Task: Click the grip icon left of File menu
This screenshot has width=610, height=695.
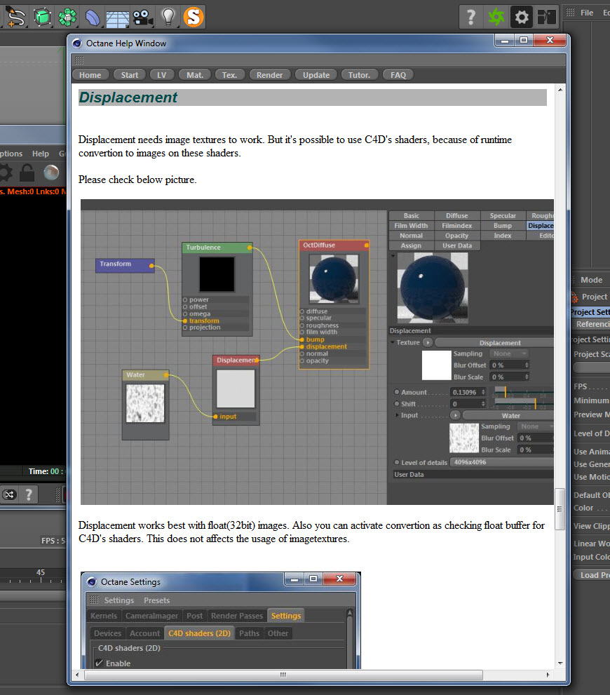Action: [571, 13]
